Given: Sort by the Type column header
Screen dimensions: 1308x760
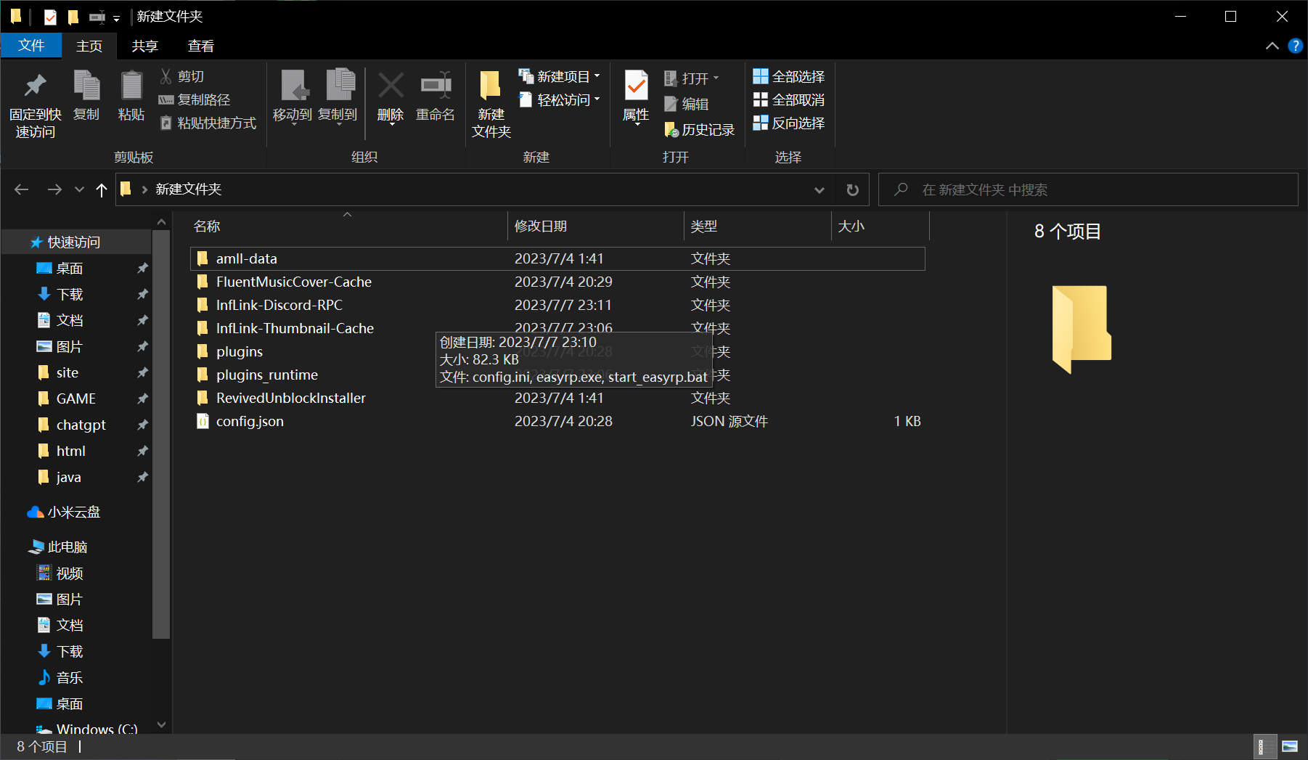Looking at the screenshot, I should tap(757, 226).
